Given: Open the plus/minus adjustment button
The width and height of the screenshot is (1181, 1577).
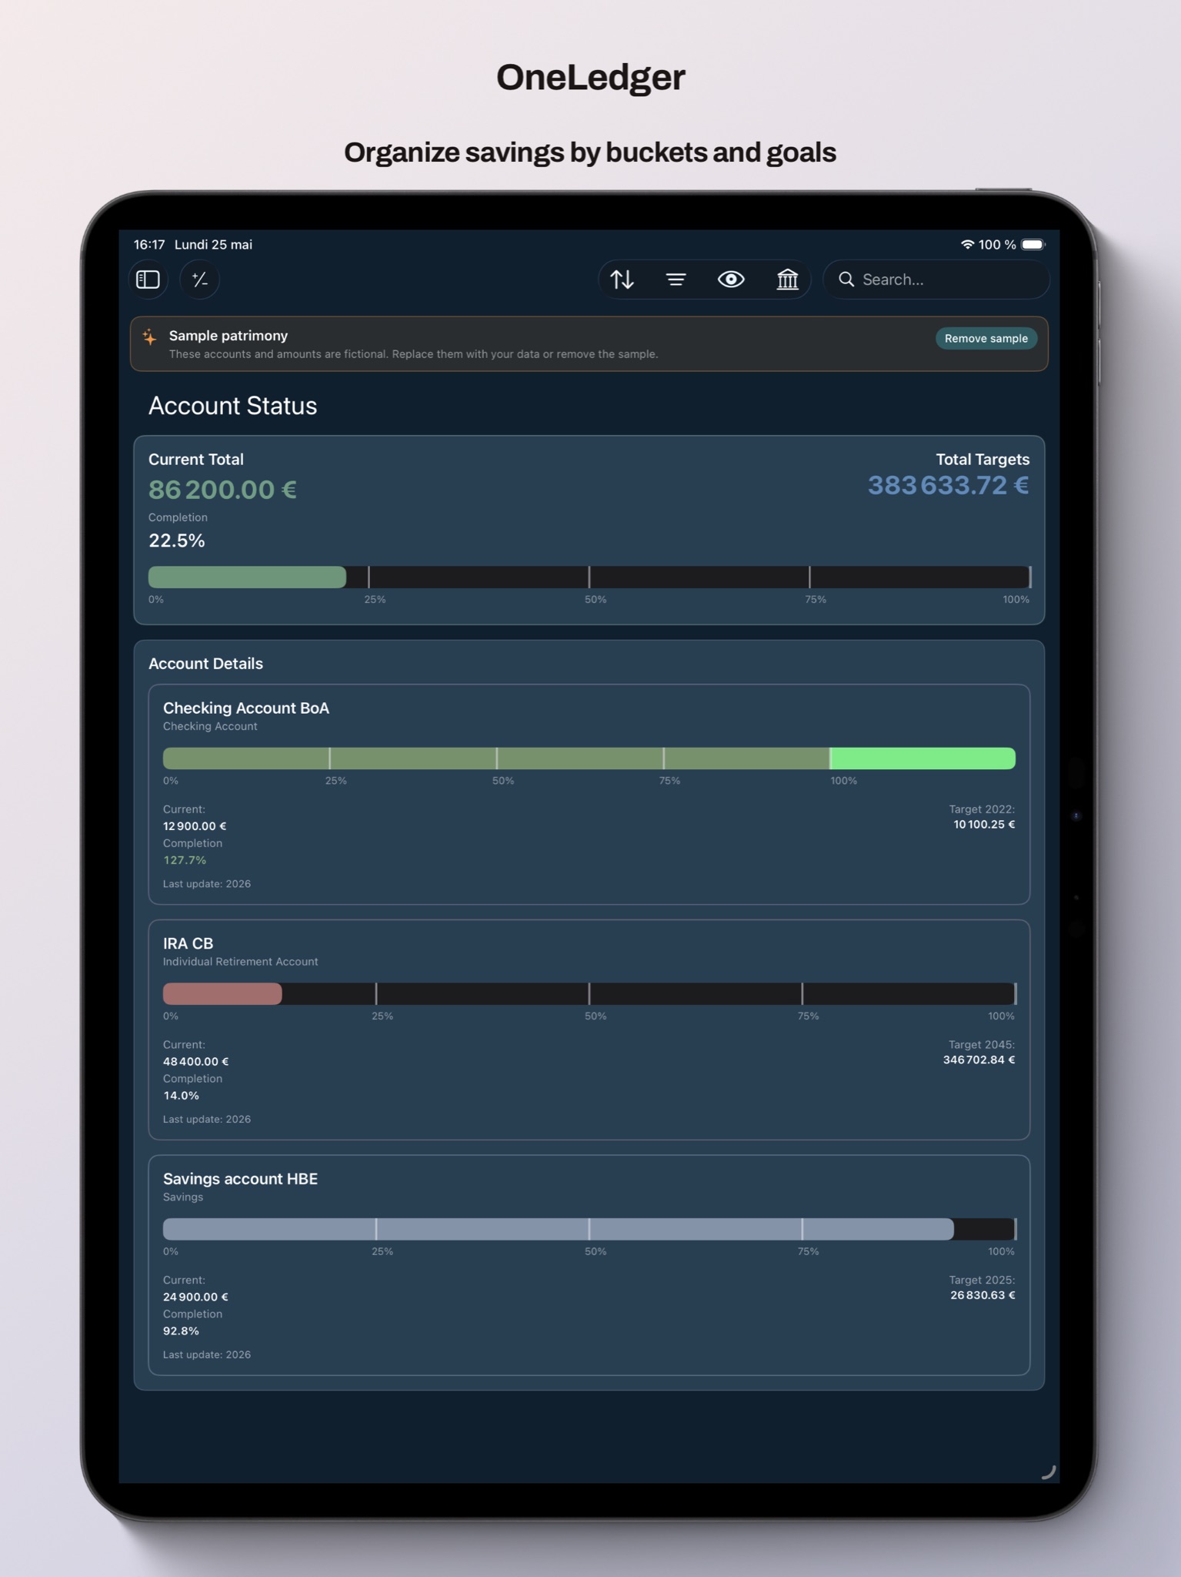Looking at the screenshot, I should tap(200, 280).
